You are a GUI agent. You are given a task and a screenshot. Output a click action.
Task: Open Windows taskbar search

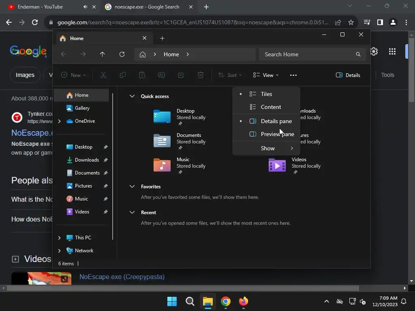pos(190,301)
